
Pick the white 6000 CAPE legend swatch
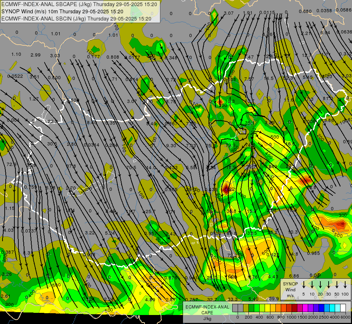[x=343, y=308]
